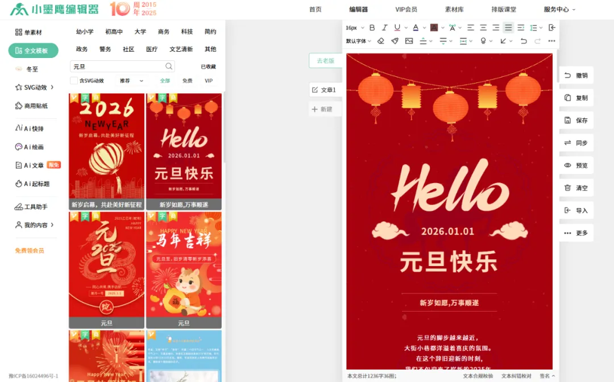614x382 pixels.
Task: Select the underline formatting icon
Action: [397, 27]
